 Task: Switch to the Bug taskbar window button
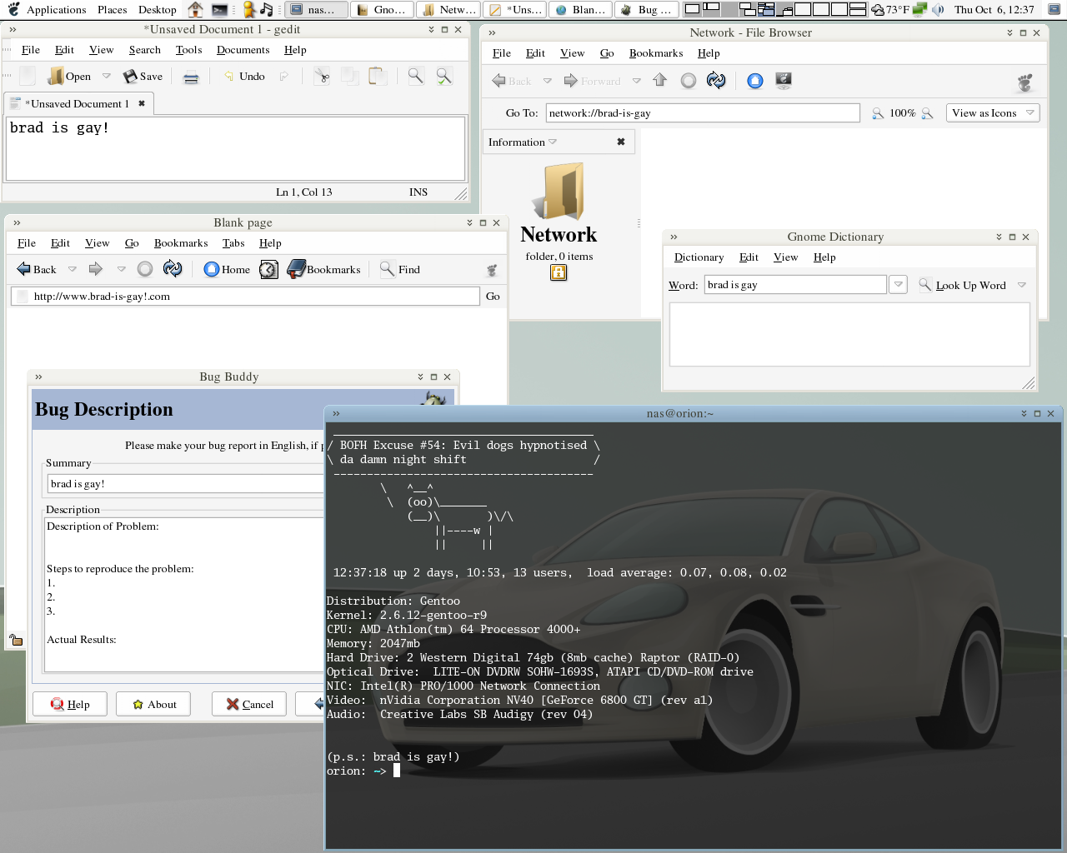tap(647, 10)
